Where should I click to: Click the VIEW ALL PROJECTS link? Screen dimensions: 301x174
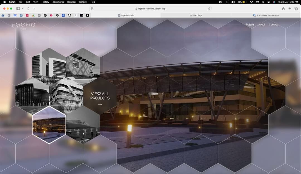(x=99, y=96)
